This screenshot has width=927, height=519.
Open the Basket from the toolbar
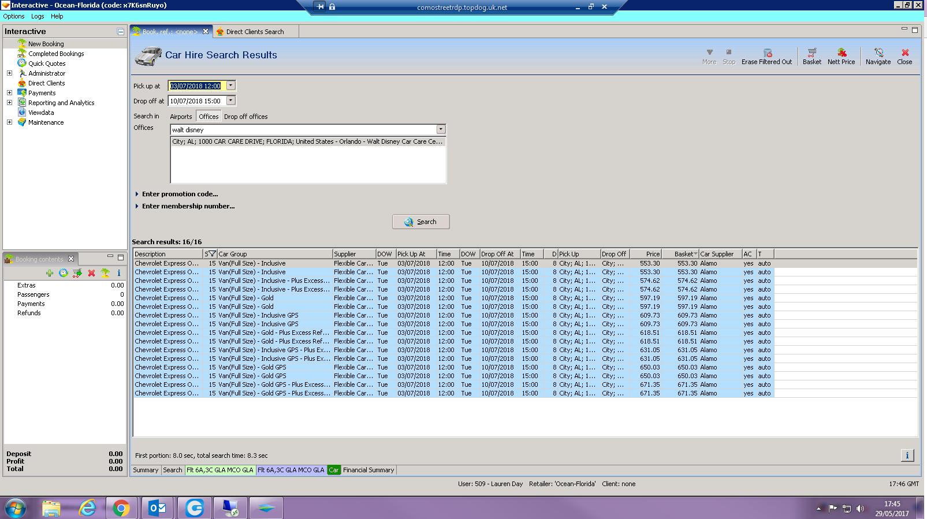pyautogui.click(x=811, y=56)
